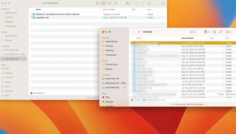
Task: Click Share icon in HD PORSCHE window
Action: [136, 3]
